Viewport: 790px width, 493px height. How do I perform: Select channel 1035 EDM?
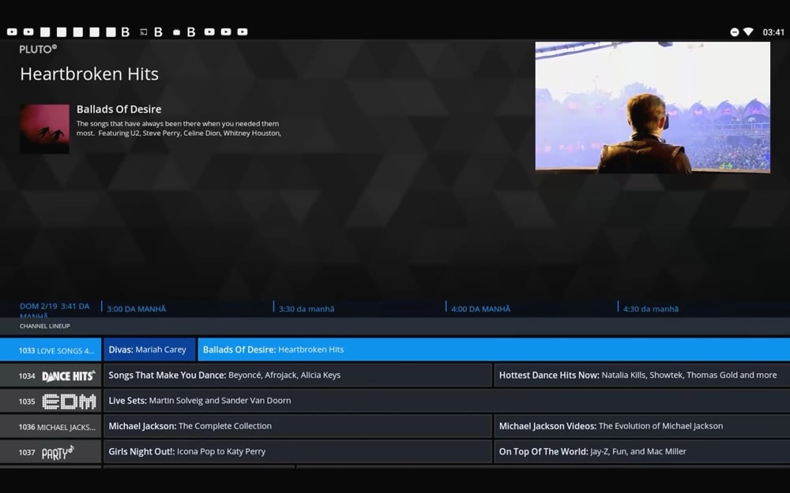[51, 401]
